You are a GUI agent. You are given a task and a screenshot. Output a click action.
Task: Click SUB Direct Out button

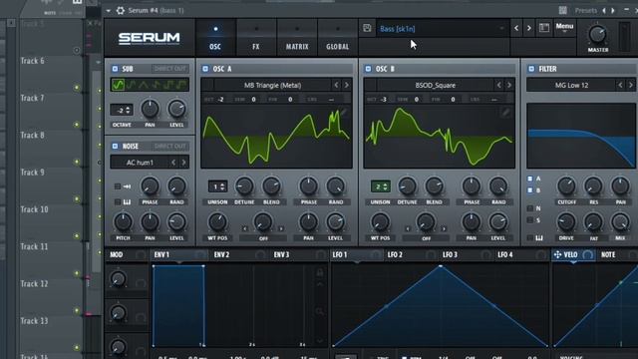(170, 69)
